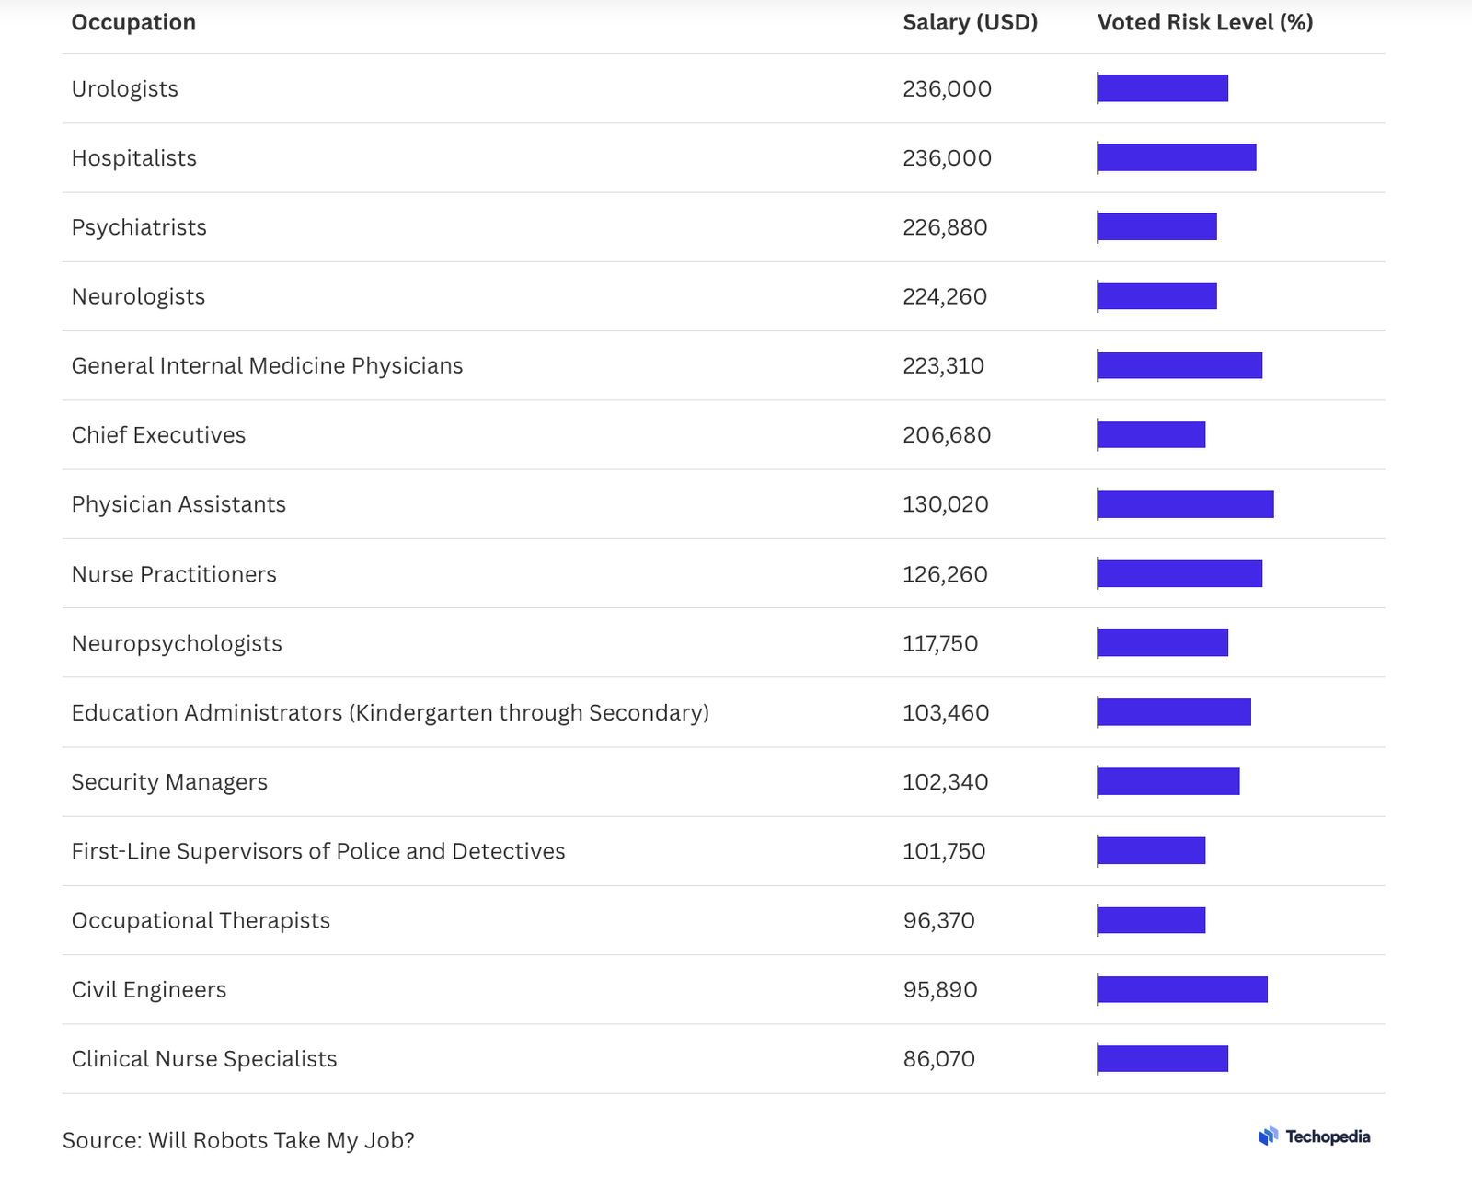Click the salary value 117,750
Viewport: 1472px width, 1199px height.
(x=940, y=643)
